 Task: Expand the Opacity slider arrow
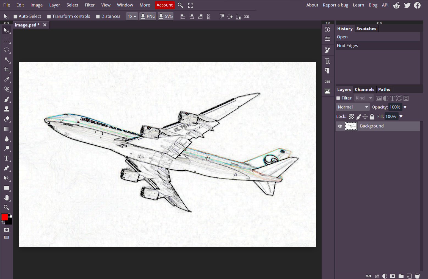405,107
